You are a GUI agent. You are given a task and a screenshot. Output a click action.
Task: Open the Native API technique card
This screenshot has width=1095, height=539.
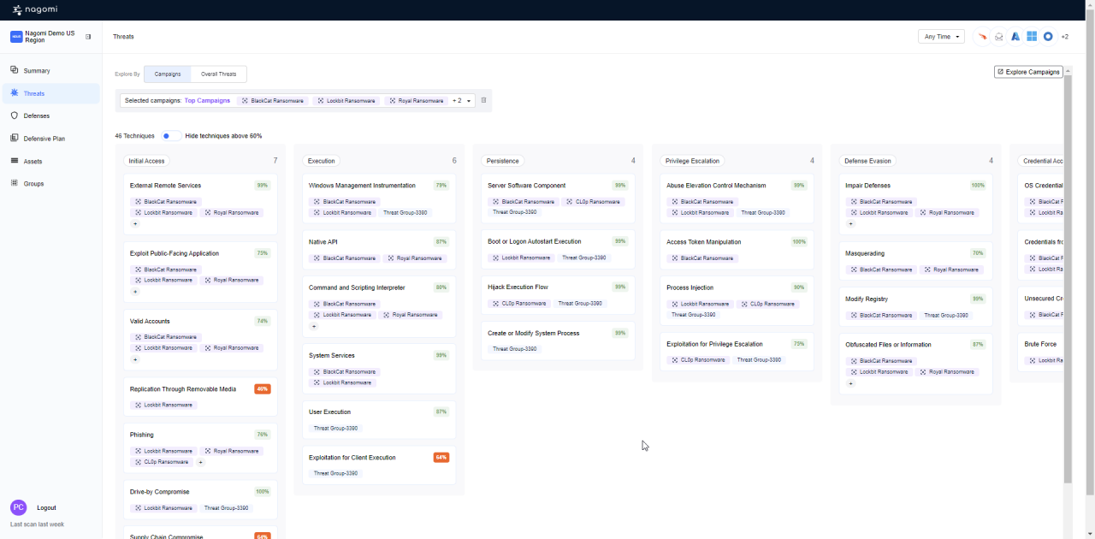click(x=379, y=250)
